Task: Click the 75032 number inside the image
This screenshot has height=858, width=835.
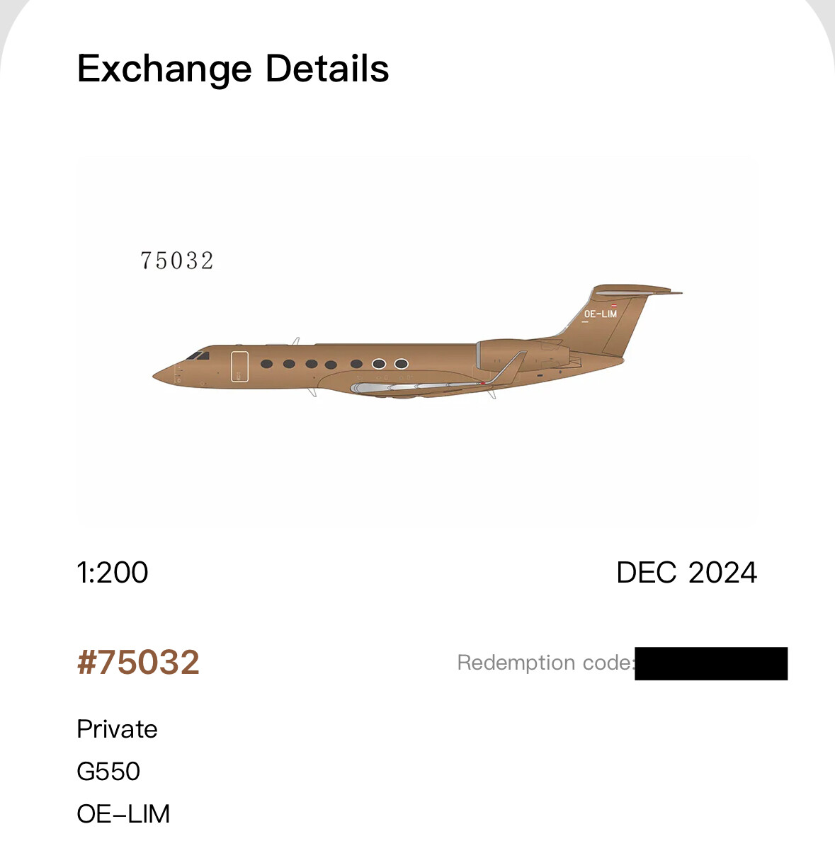Action: (x=177, y=261)
